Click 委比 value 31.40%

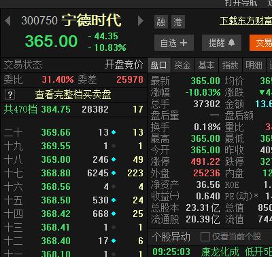pyautogui.click(x=58, y=79)
